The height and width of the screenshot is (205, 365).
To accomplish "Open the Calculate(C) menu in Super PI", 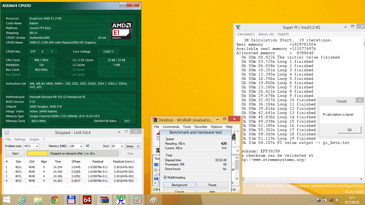I will click(246, 34).
